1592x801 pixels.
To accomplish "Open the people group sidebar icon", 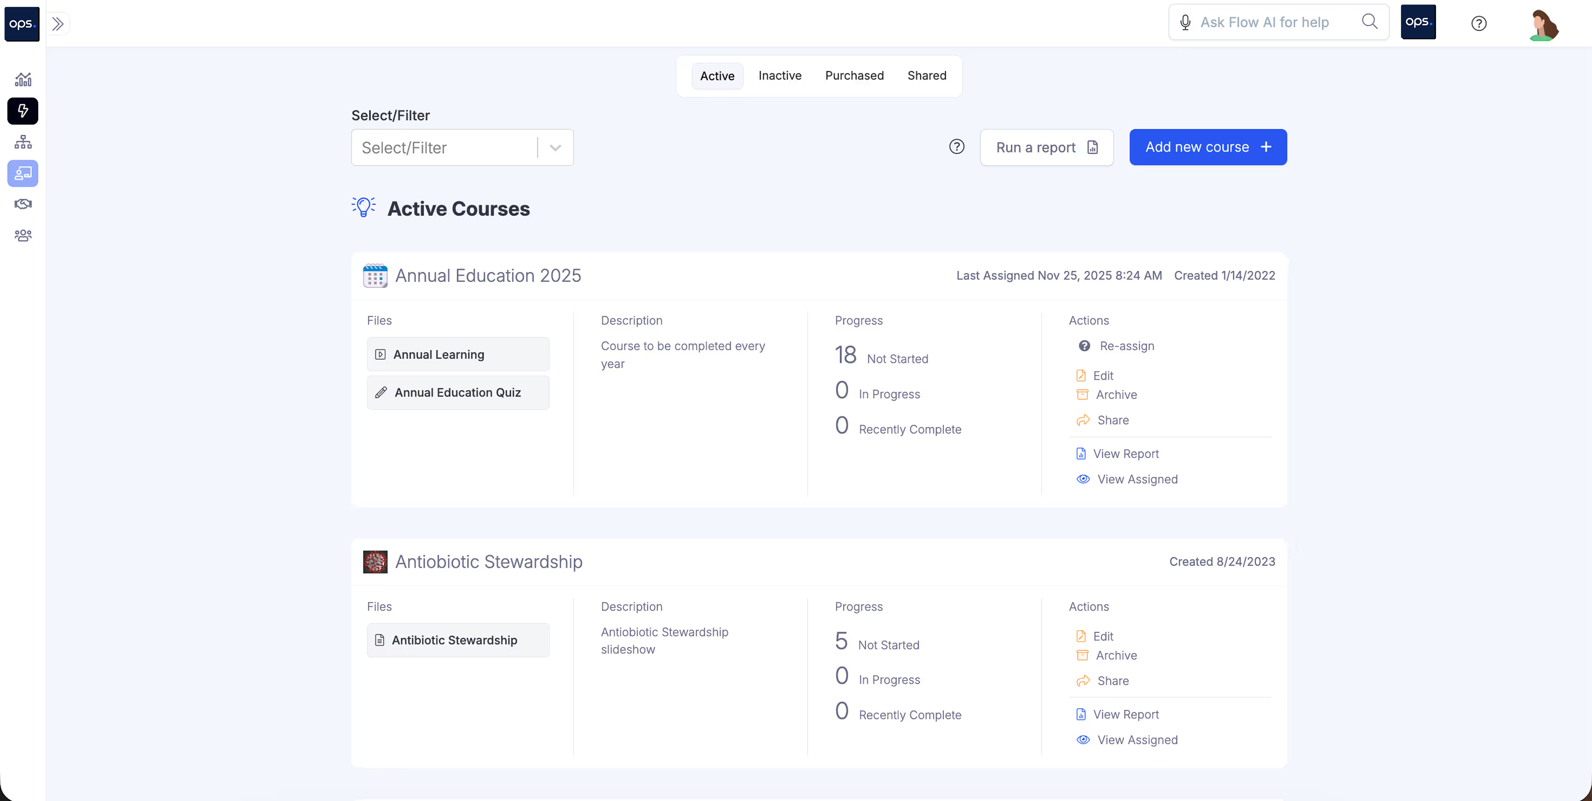I will (x=23, y=236).
